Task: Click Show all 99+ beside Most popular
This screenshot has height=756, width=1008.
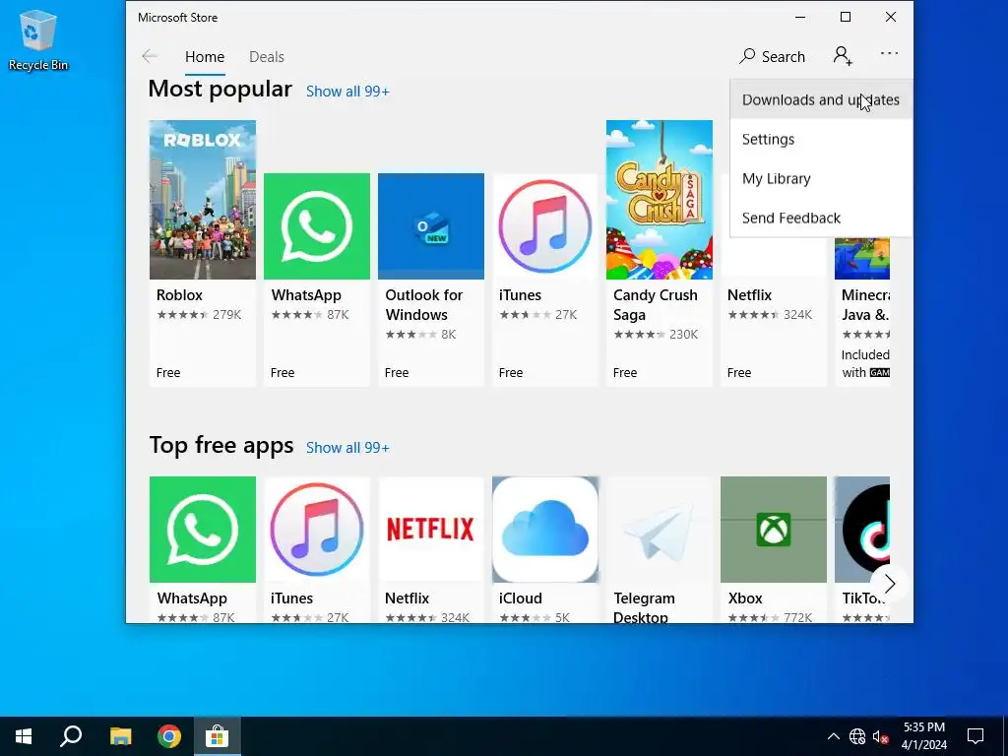Action: point(347,92)
